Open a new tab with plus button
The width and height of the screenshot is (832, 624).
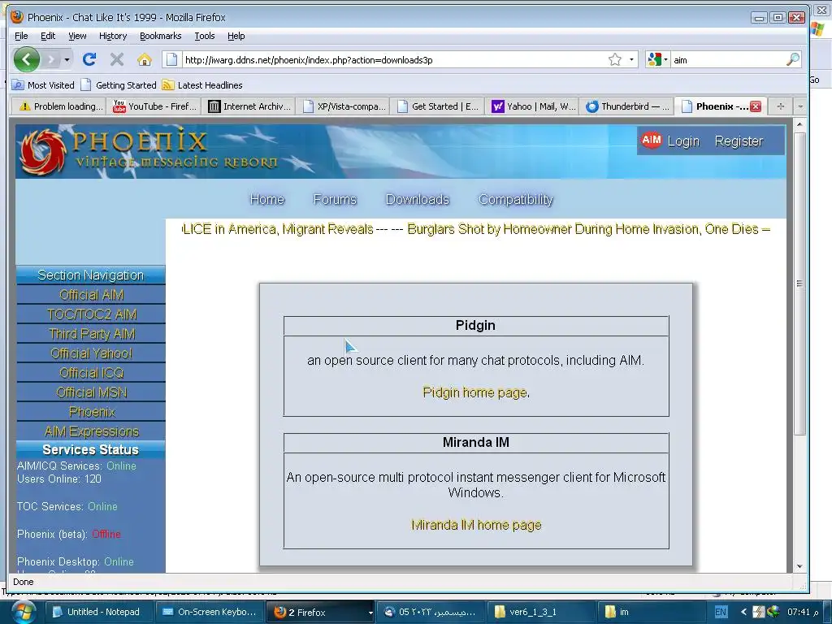[x=780, y=106]
